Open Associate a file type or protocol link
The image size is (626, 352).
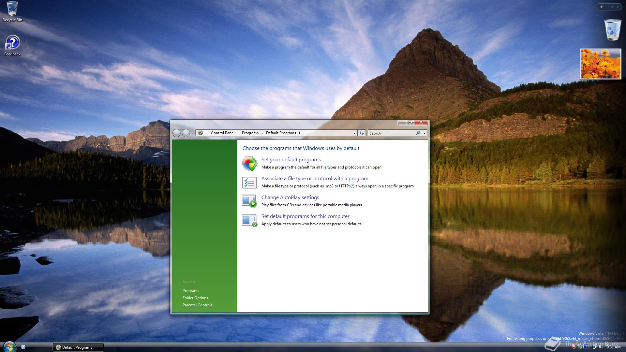315,179
